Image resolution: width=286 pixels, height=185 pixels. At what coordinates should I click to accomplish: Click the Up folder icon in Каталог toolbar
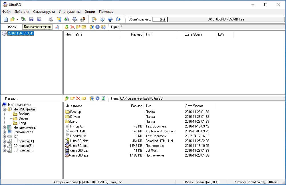(67, 98)
